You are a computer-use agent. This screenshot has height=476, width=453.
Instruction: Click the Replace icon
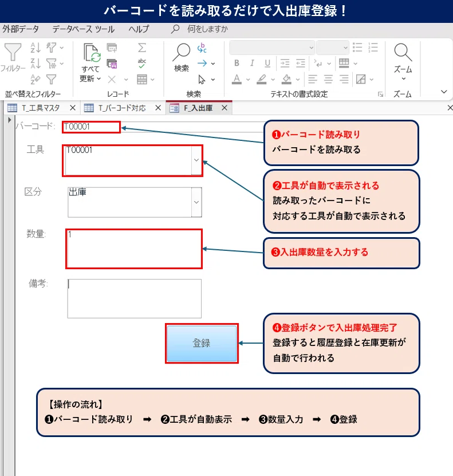(x=202, y=48)
